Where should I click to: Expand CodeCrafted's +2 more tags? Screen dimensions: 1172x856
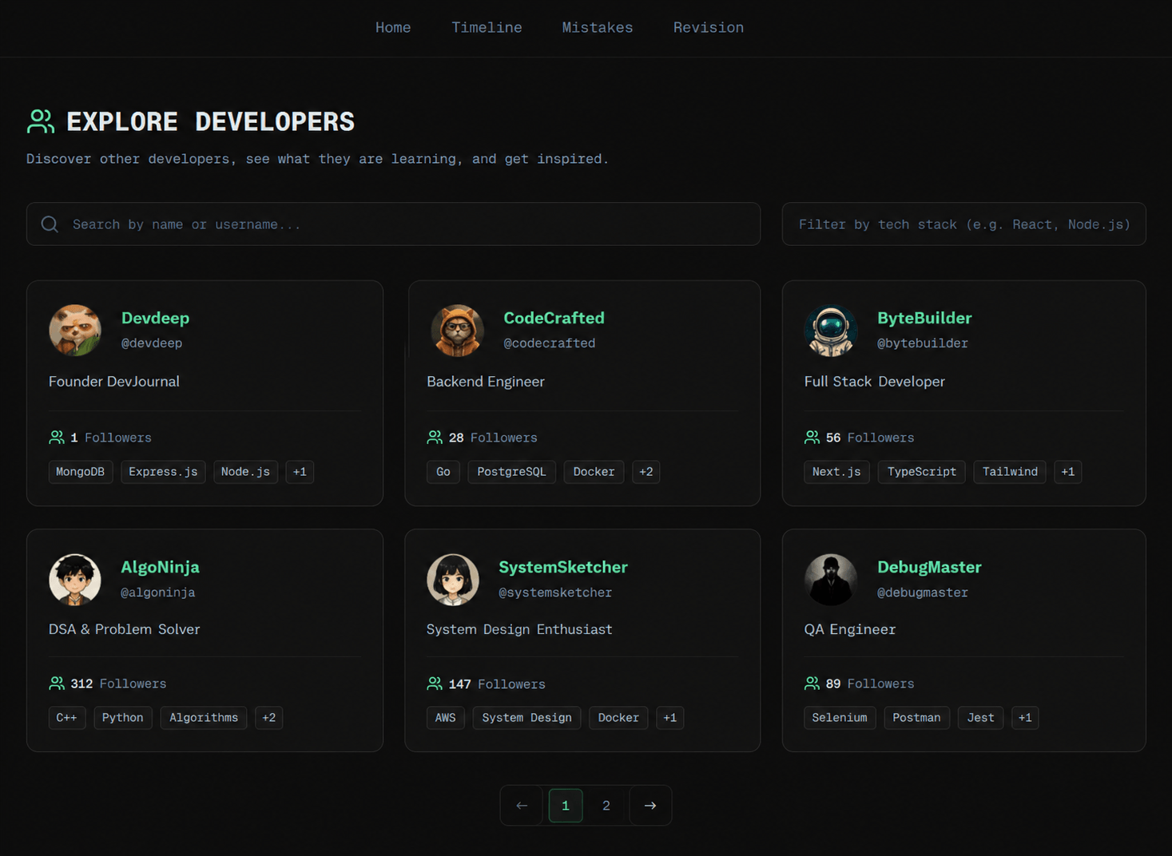[x=646, y=472]
